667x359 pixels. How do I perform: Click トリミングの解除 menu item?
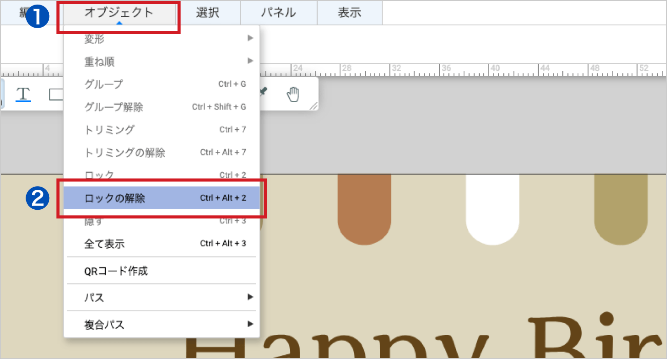(x=161, y=153)
